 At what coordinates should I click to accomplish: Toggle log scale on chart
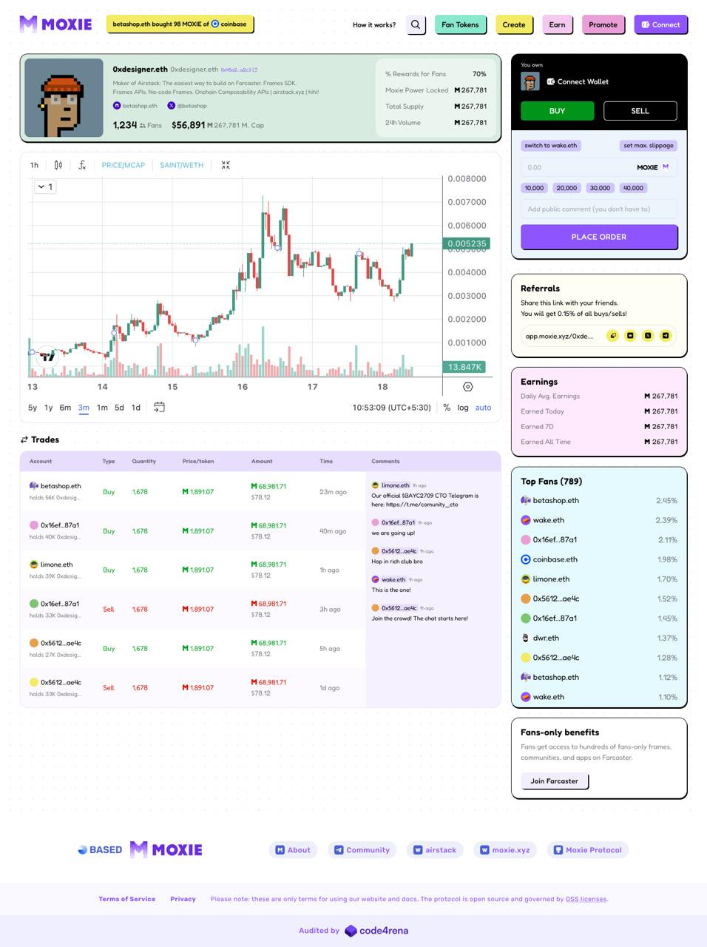coord(463,408)
